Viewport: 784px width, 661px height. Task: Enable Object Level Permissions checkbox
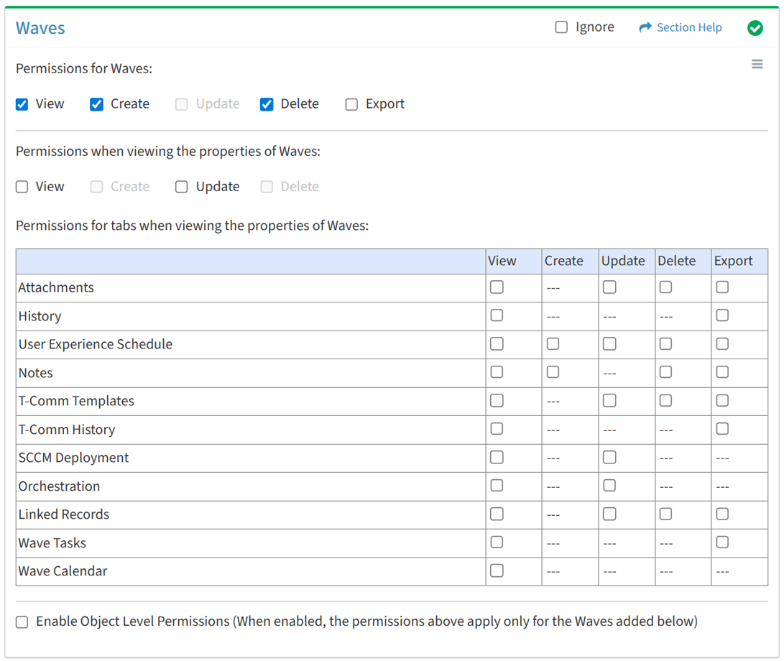click(22, 622)
